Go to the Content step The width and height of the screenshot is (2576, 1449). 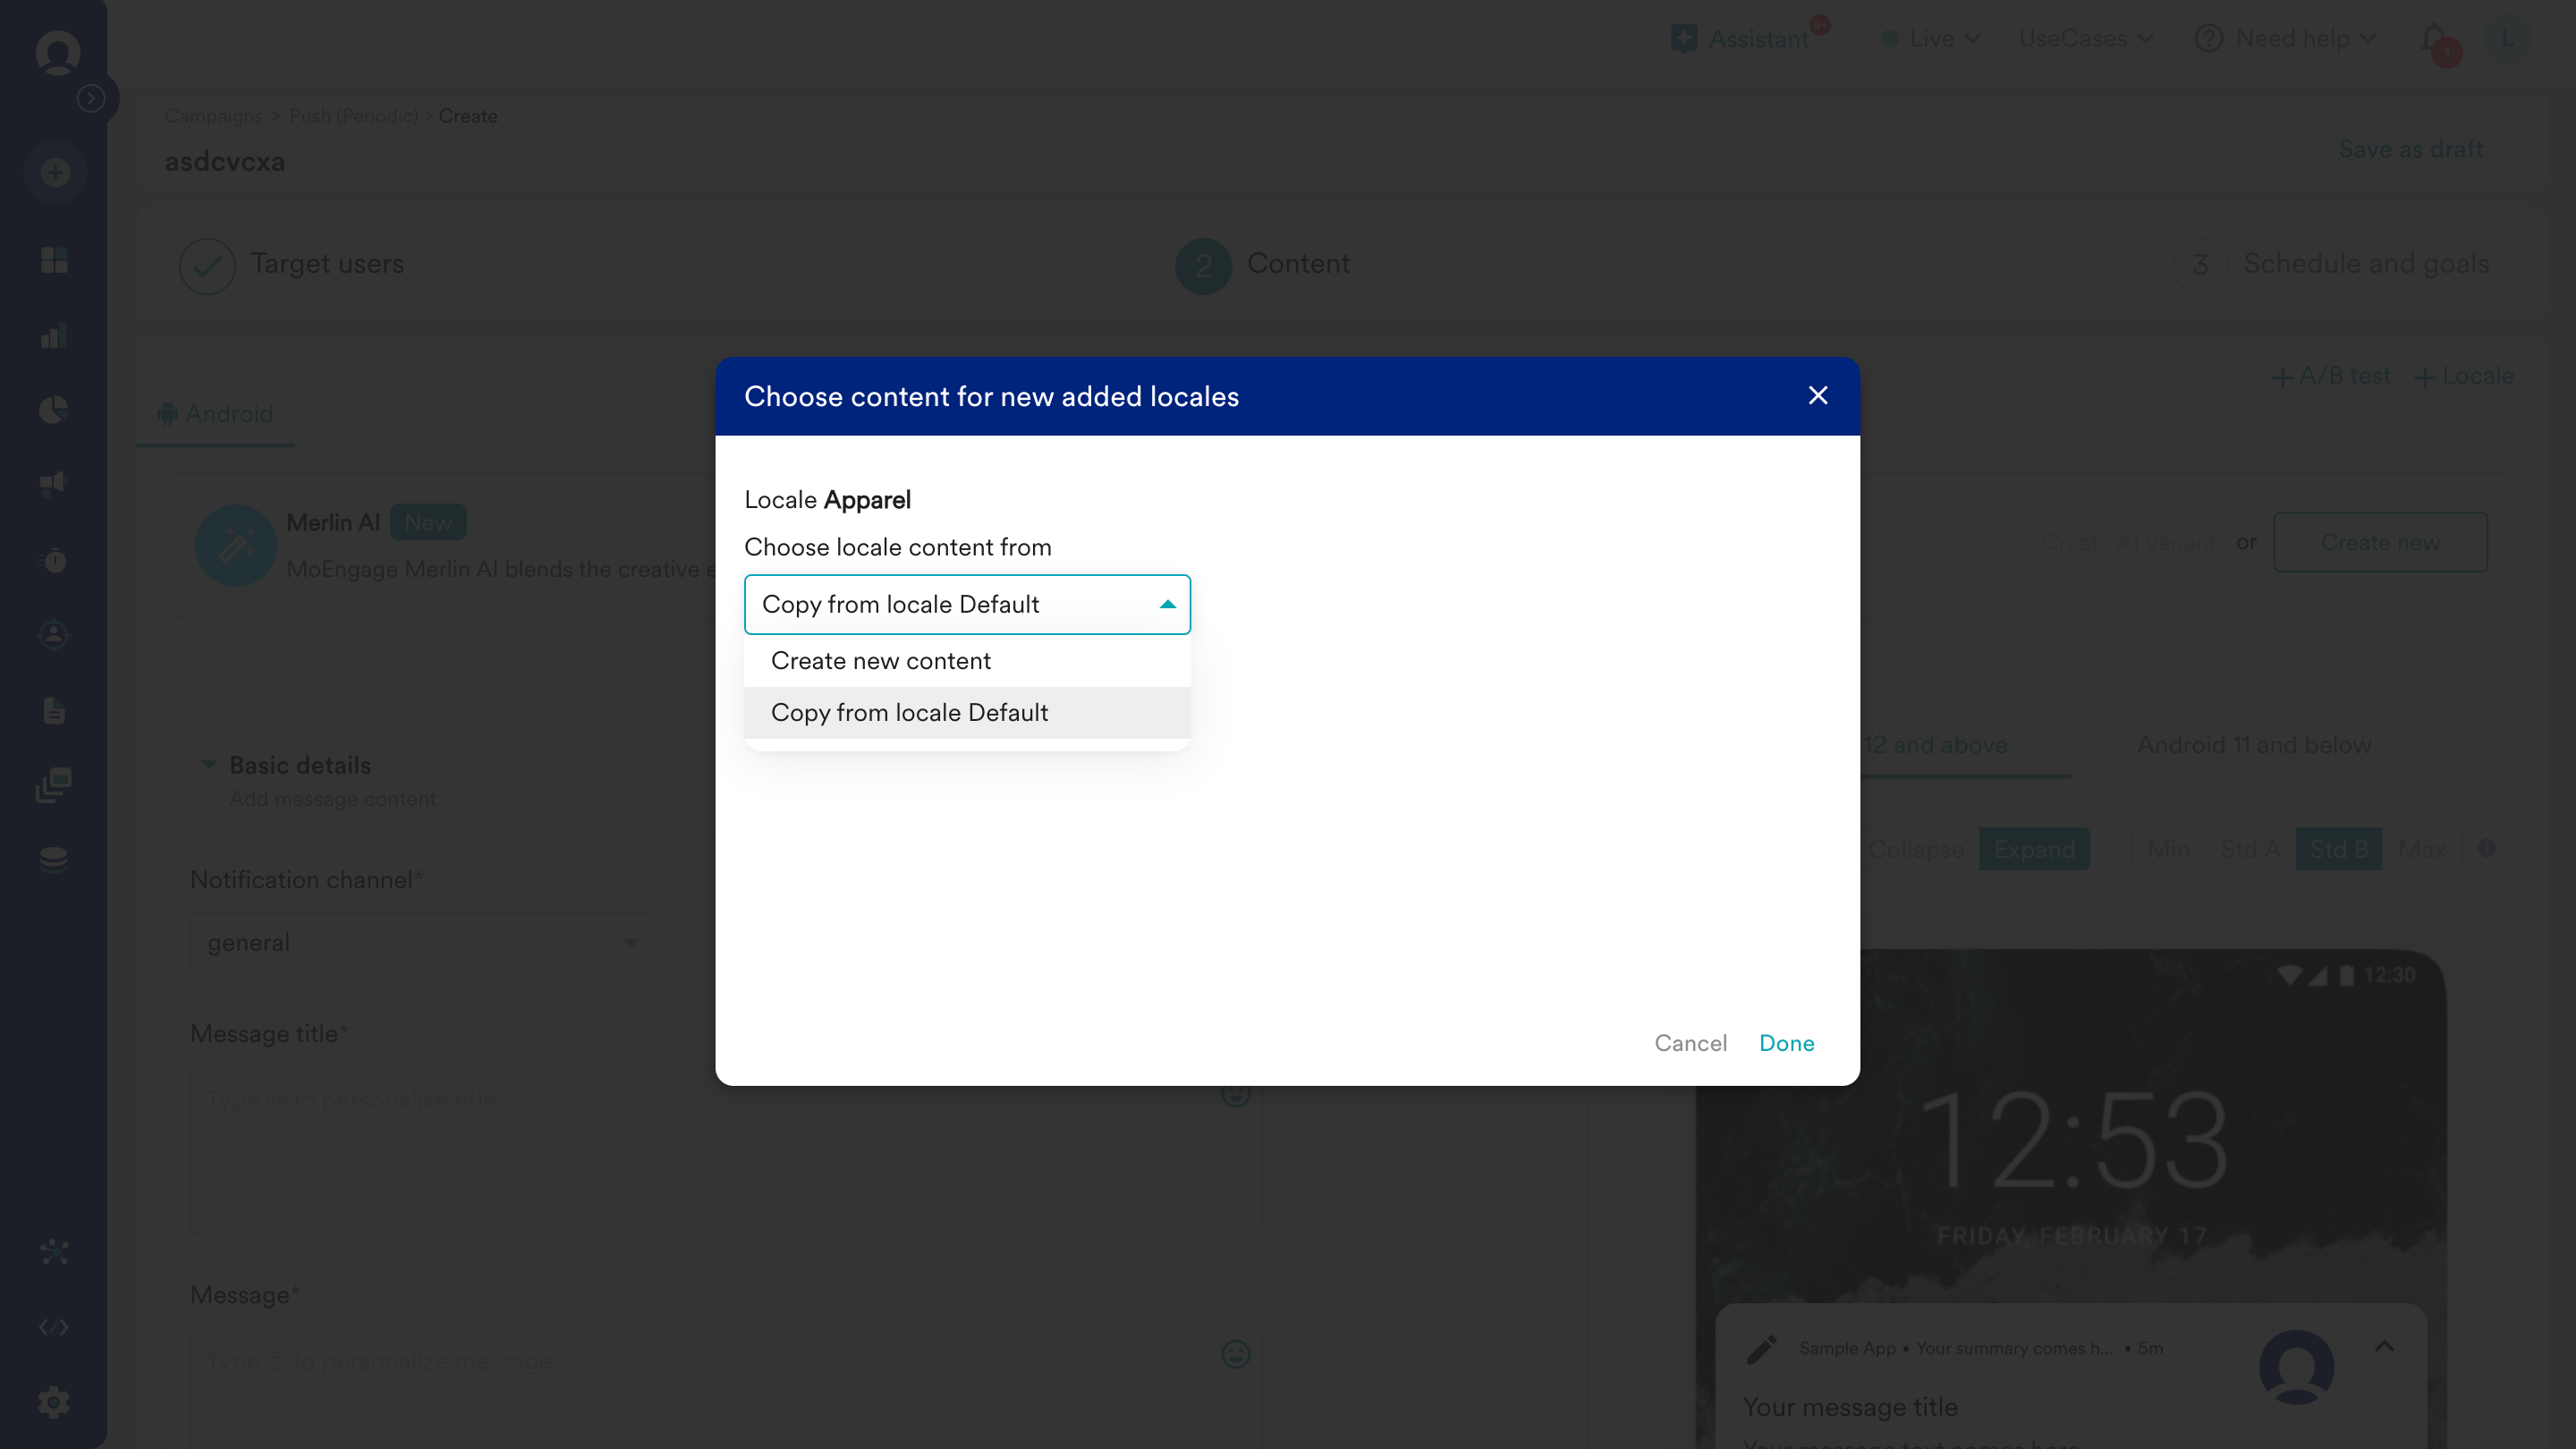coord(1262,264)
